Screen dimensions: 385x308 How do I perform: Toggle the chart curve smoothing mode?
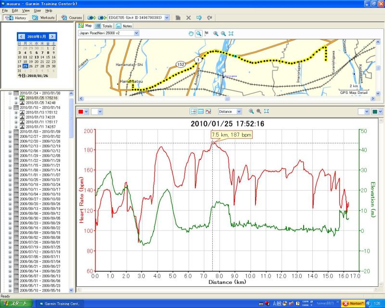tap(208, 111)
